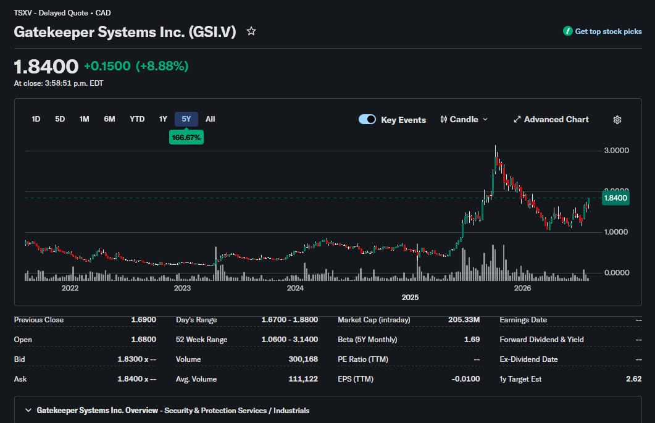This screenshot has width=655, height=423.
Task: Click the +0.1500 (+8.88%) price change
Action: [136, 66]
